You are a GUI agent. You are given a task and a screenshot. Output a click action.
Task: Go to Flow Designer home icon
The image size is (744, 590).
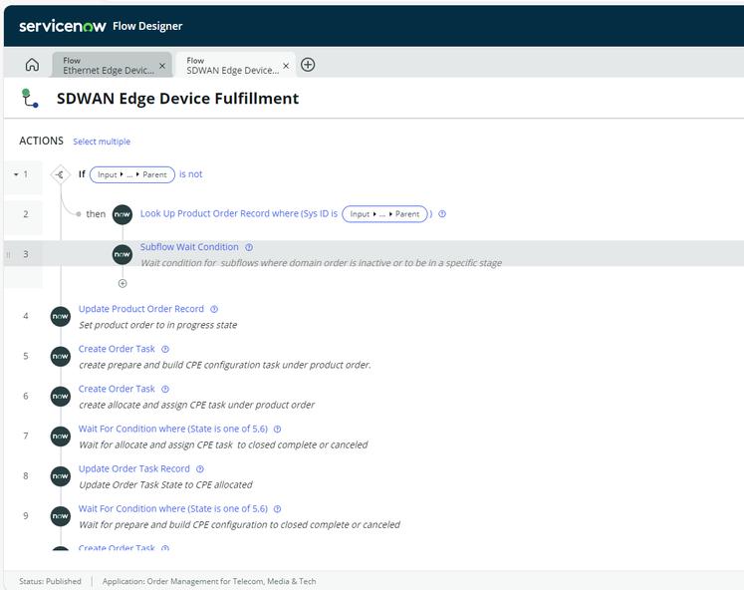(32, 65)
